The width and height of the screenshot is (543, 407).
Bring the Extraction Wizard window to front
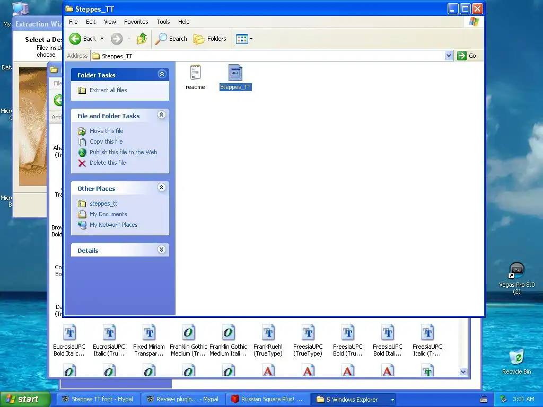pos(38,24)
